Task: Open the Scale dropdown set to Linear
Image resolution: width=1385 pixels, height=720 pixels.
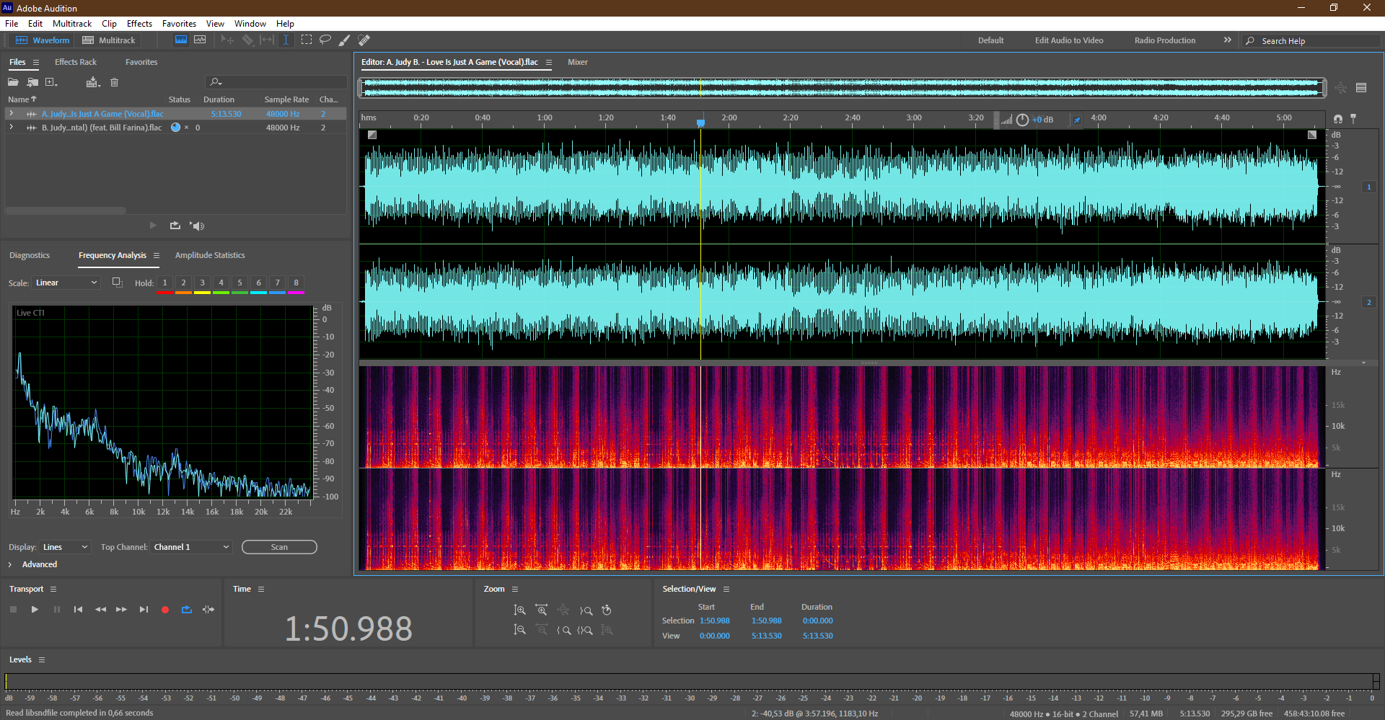Action: pyautogui.click(x=66, y=283)
